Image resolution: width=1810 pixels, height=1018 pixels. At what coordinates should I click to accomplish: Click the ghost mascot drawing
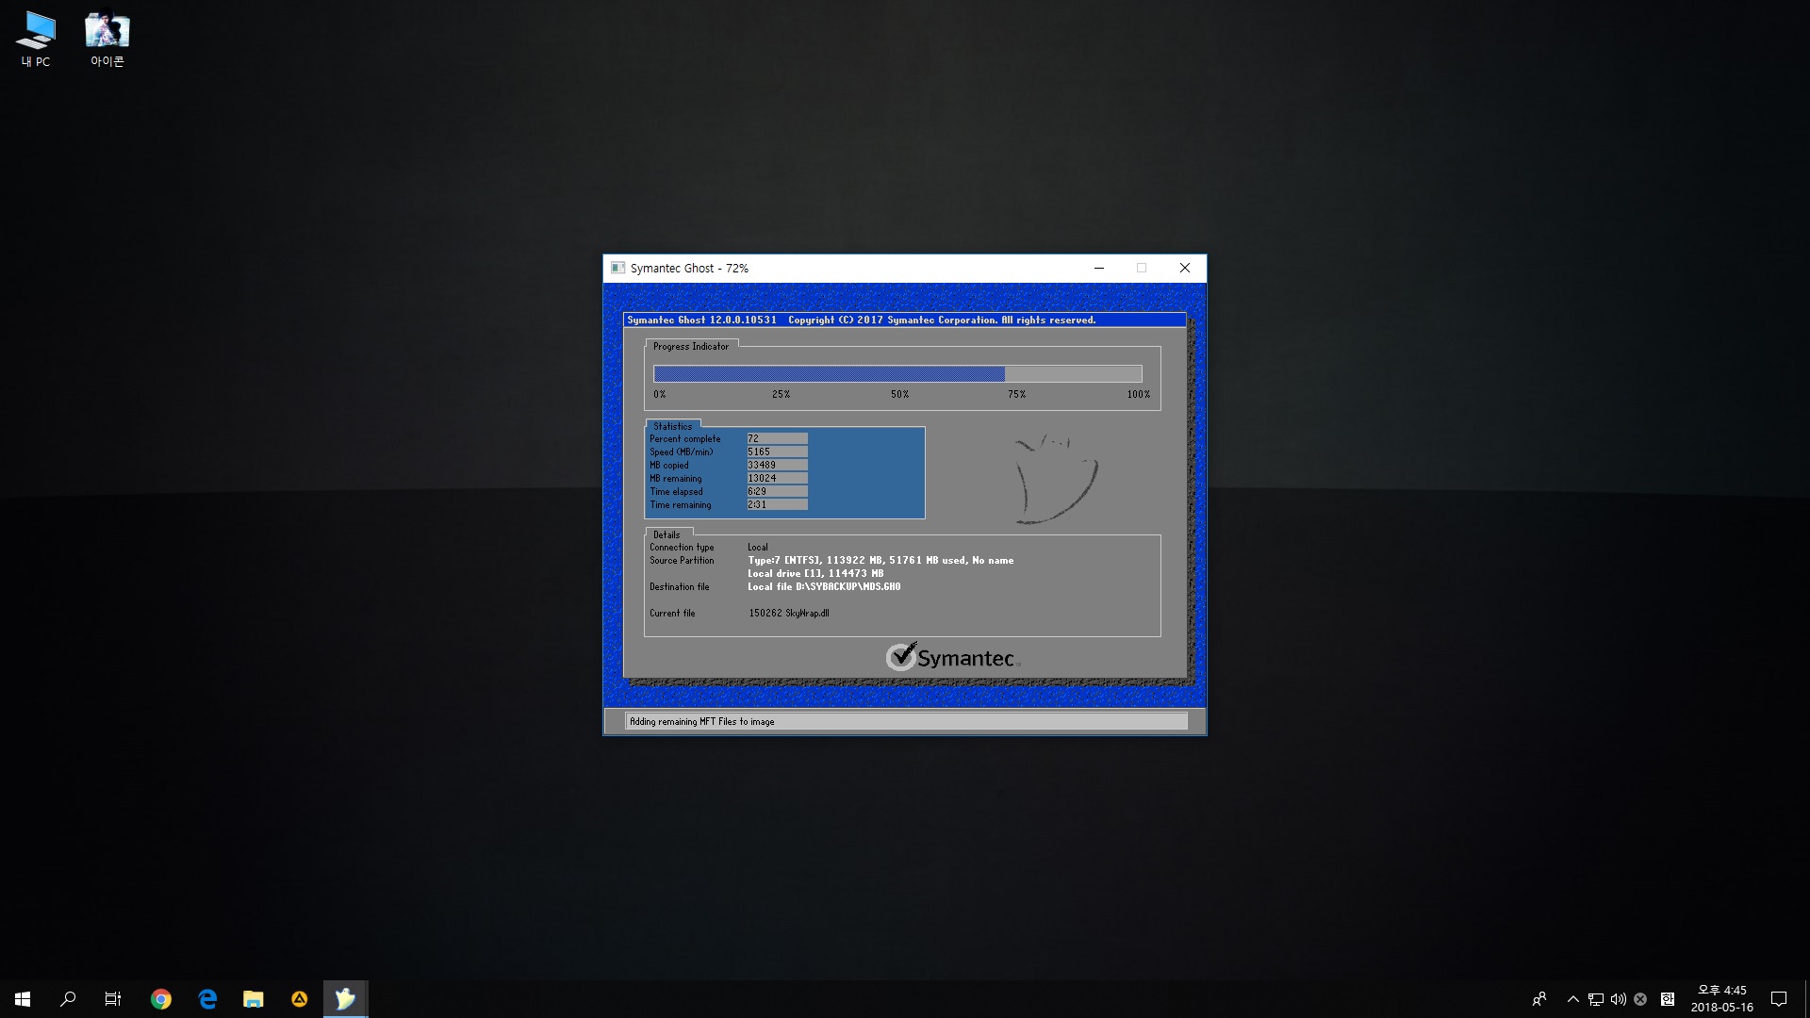coord(1056,479)
